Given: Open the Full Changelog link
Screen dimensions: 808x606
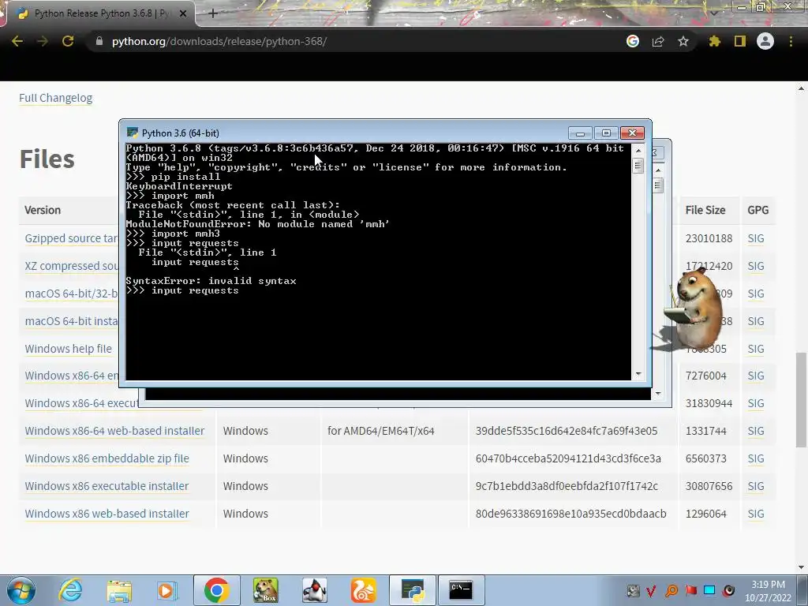Looking at the screenshot, I should pos(56,98).
